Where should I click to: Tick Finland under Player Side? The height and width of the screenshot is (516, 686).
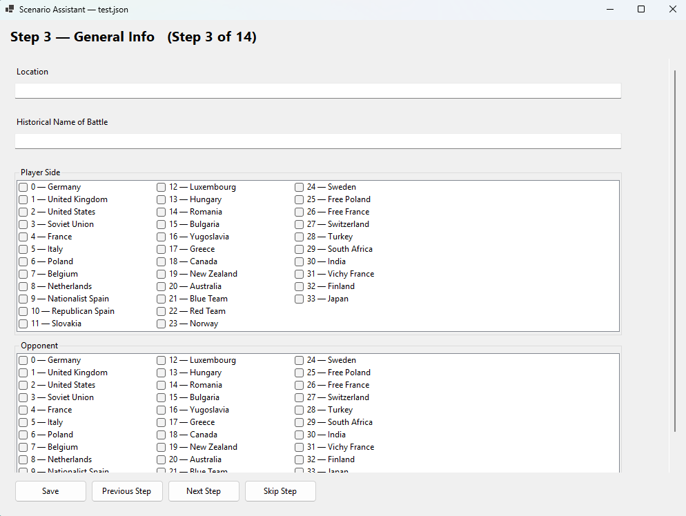point(299,286)
